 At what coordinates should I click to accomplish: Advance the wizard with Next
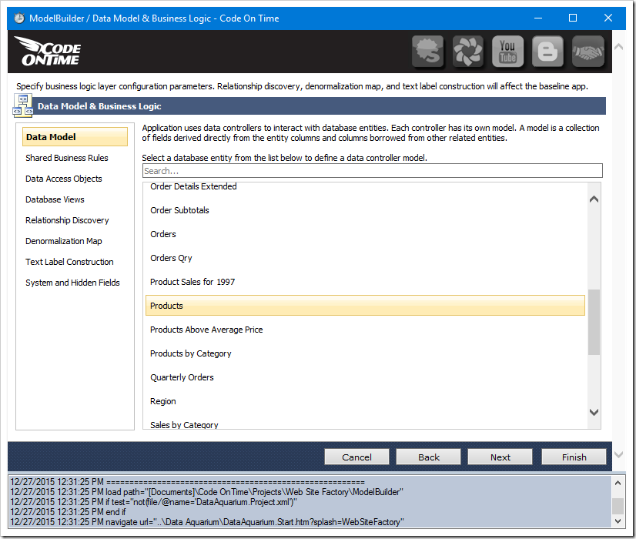[500, 457]
